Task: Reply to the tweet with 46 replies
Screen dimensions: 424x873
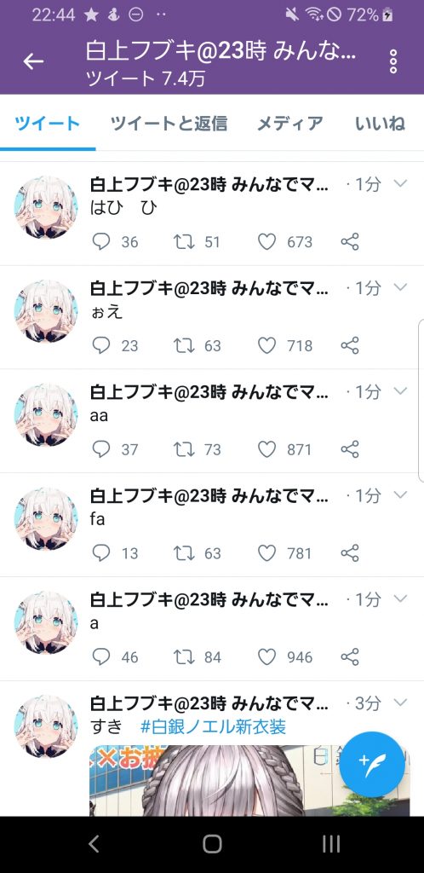Action: pyautogui.click(x=101, y=657)
